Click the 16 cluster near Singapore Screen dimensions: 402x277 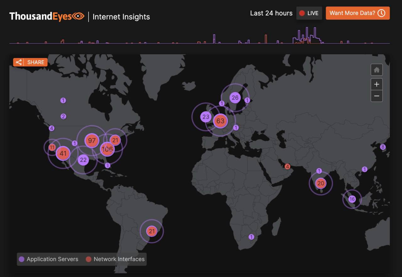[352, 199]
